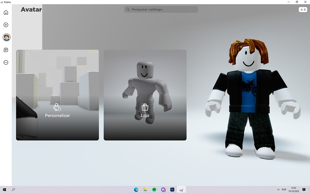Launch Discord from the taskbar
This screenshot has height=193, width=310.
[163, 189]
